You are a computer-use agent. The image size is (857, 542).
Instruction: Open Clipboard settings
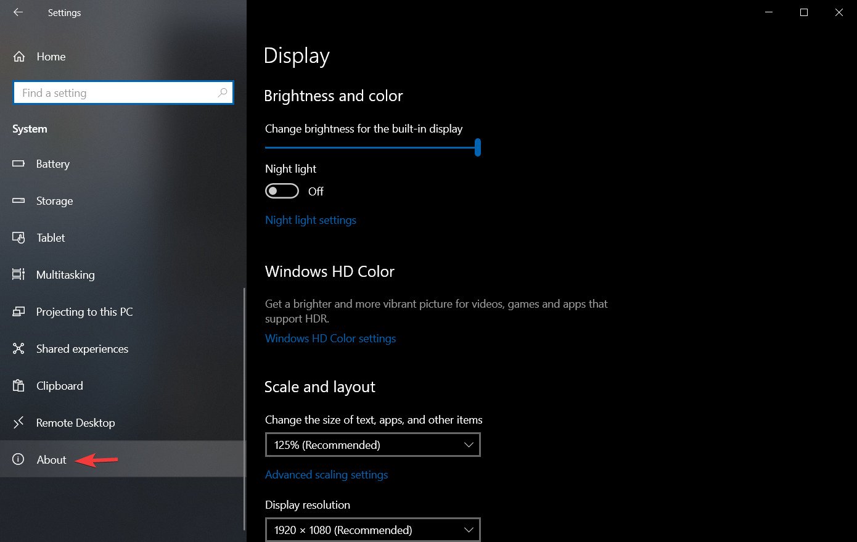123,386
